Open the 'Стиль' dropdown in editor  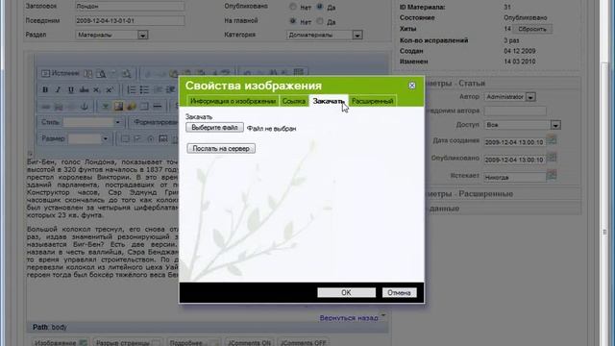tap(92, 122)
